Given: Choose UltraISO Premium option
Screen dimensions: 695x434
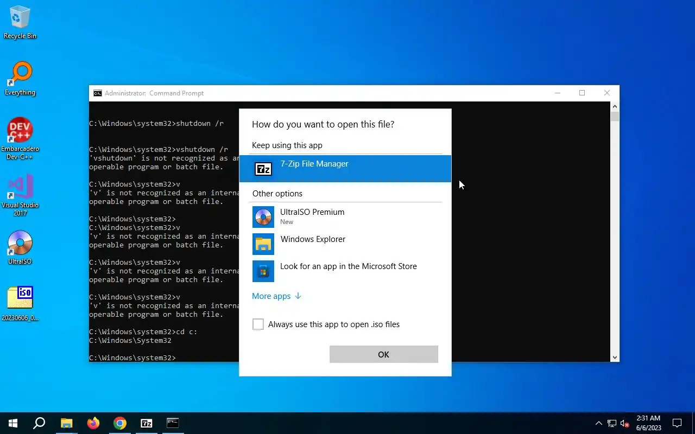Looking at the screenshot, I should [x=345, y=217].
